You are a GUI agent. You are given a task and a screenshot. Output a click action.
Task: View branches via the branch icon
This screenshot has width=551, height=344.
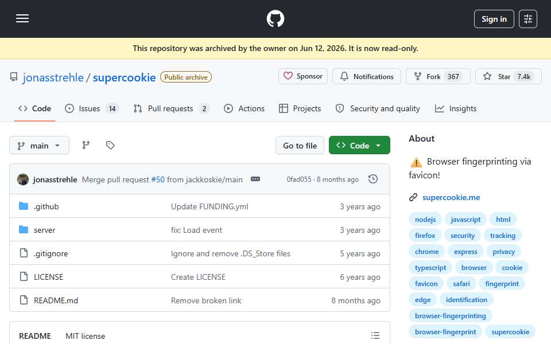(86, 145)
